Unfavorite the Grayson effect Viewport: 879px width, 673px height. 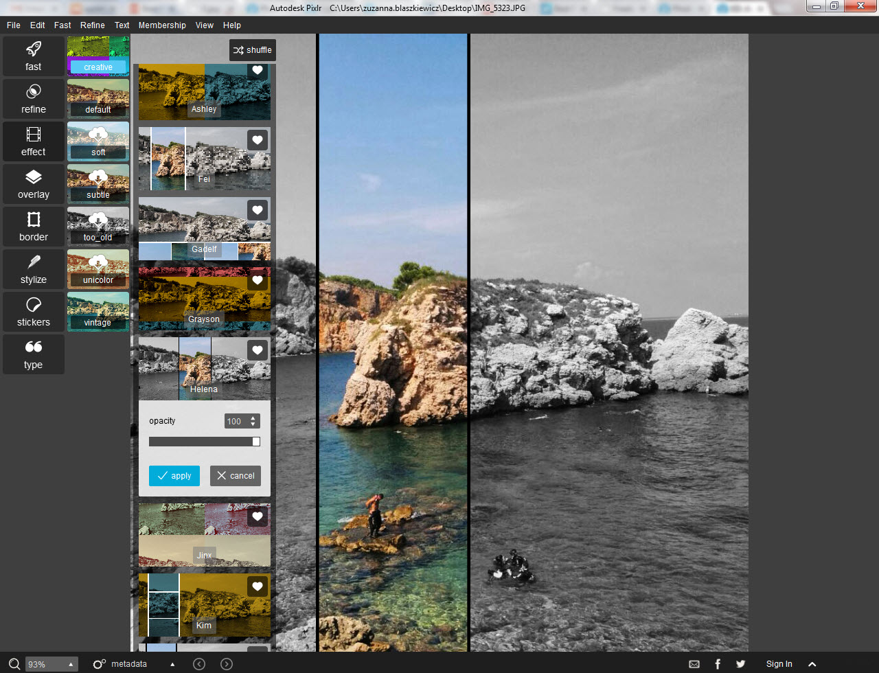257,280
